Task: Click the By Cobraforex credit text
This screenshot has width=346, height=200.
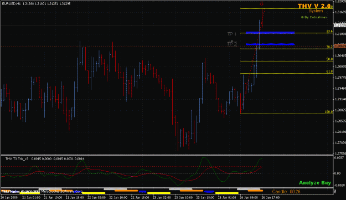Action: (x=314, y=17)
